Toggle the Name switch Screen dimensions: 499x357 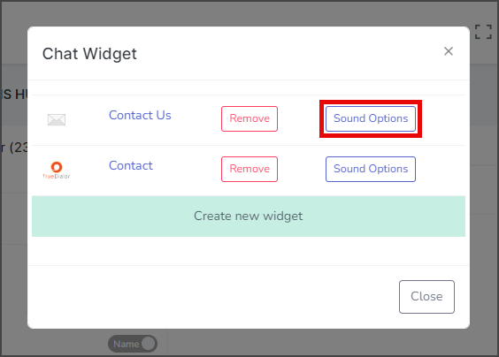[133, 344]
